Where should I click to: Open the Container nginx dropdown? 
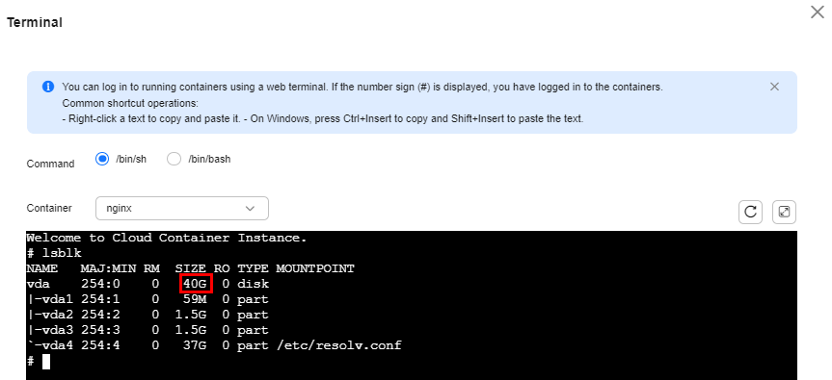182,209
